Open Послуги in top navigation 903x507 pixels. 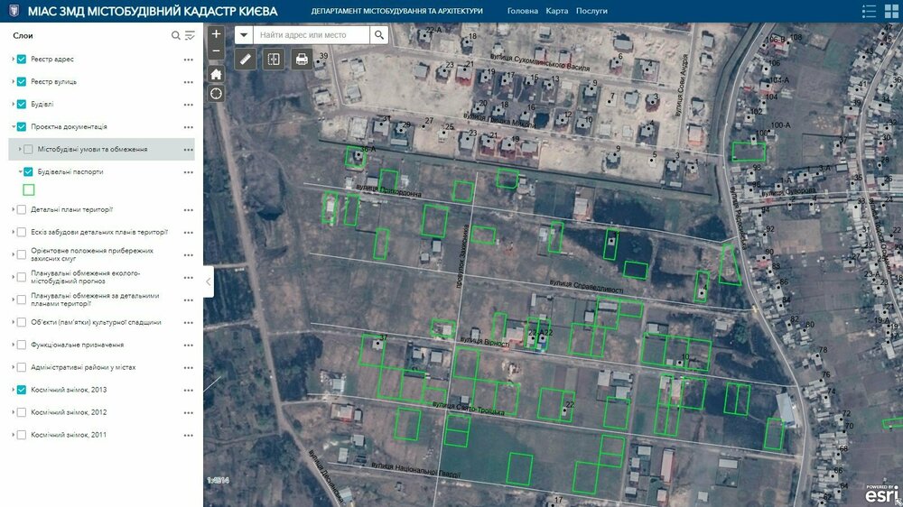(x=591, y=11)
